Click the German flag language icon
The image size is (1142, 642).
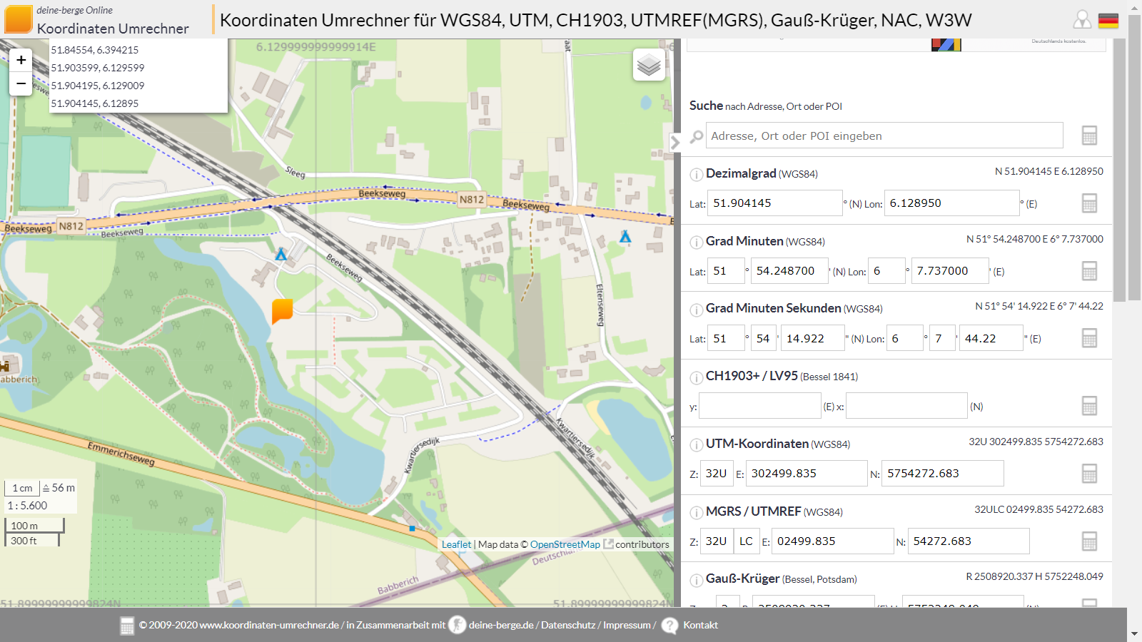click(1108, 20)
